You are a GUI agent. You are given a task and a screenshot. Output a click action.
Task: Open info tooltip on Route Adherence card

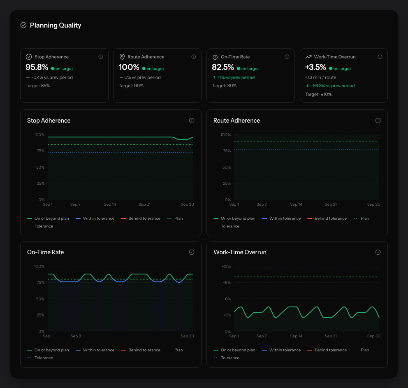[x=194, y=57]
